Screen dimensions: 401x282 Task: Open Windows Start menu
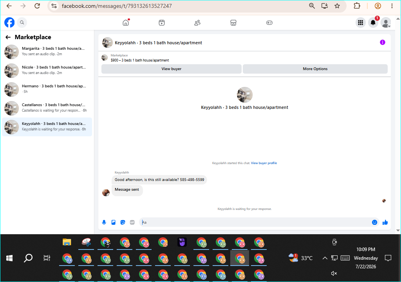click(x=9, y=258)
